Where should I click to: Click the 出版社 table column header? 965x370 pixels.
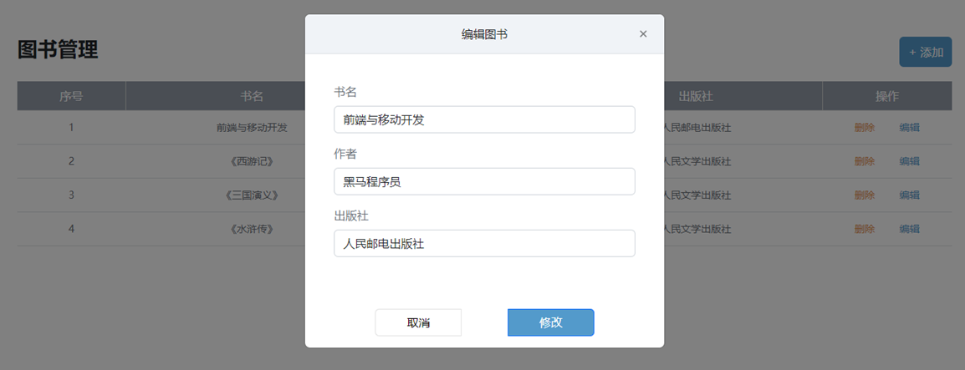point(696,96)
